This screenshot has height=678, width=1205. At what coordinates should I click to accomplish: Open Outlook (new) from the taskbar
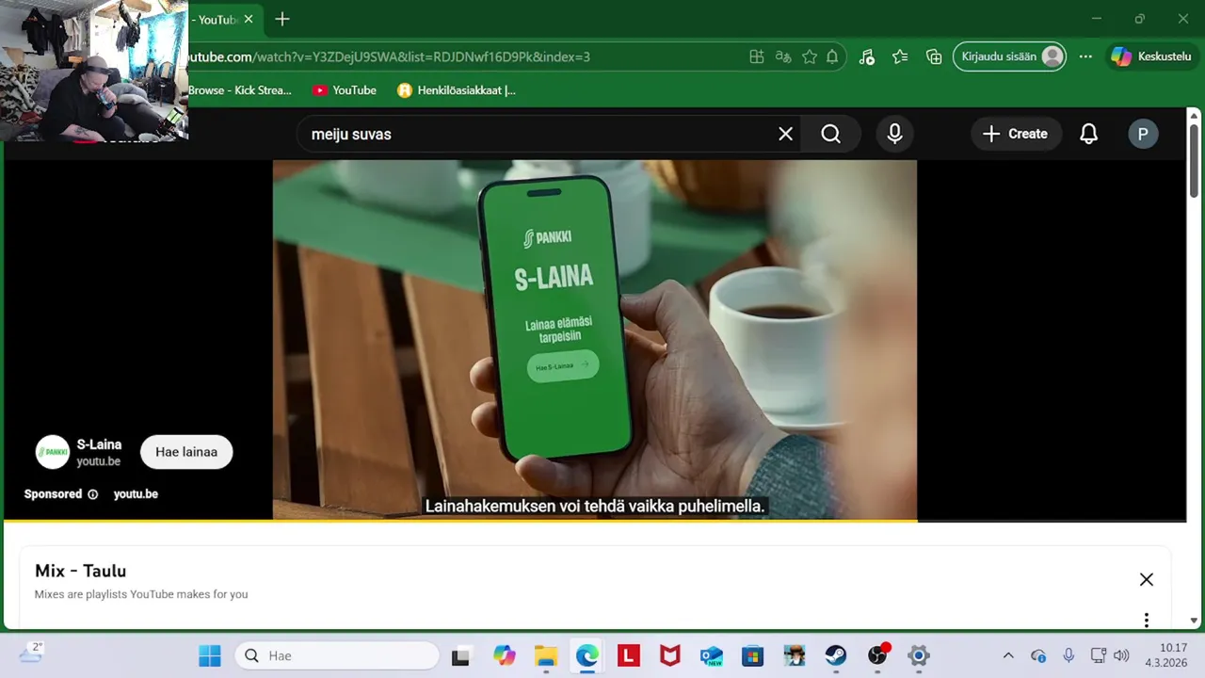click(712, 655)
